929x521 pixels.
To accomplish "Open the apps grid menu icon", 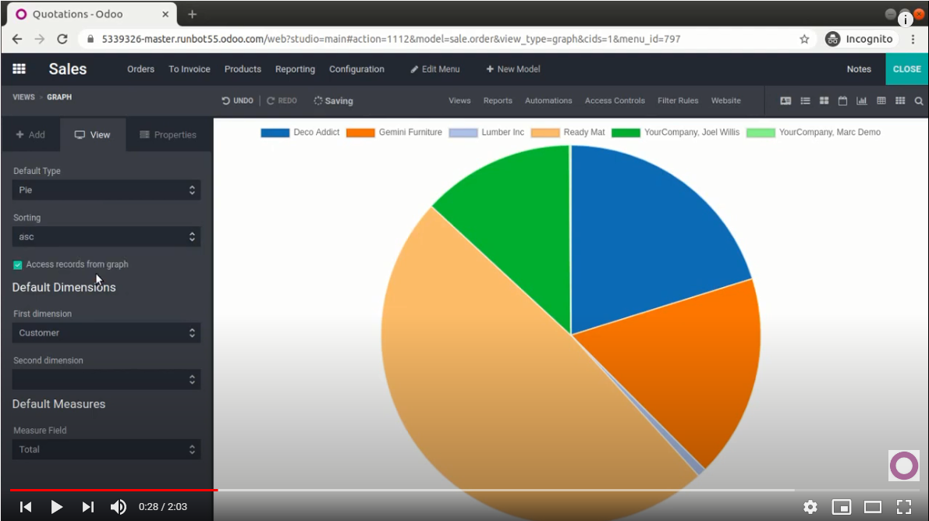I will (19, 69).
